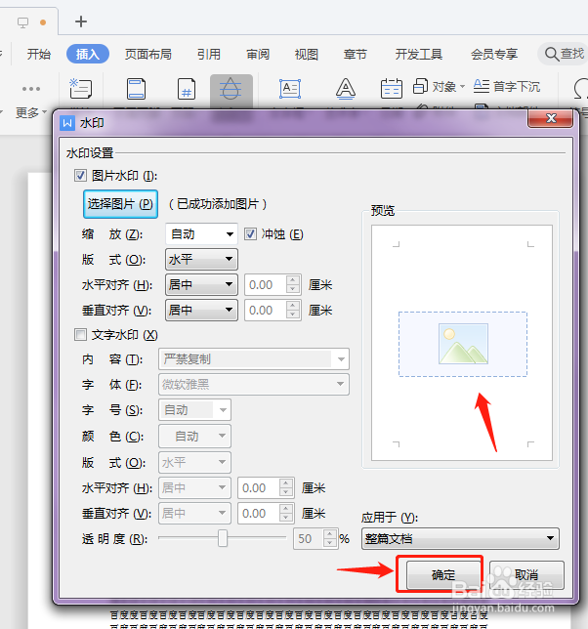Image resolution: width=588 pixels, height=629 pixels.
Task: Open the scale dropdown set to auto
Action: (201, 233)
